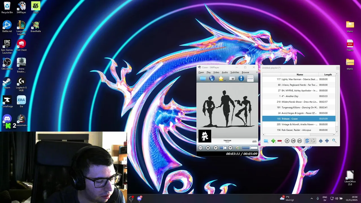
Task: Open 2XKO desktop shortcut
Action: coord(36,8)
